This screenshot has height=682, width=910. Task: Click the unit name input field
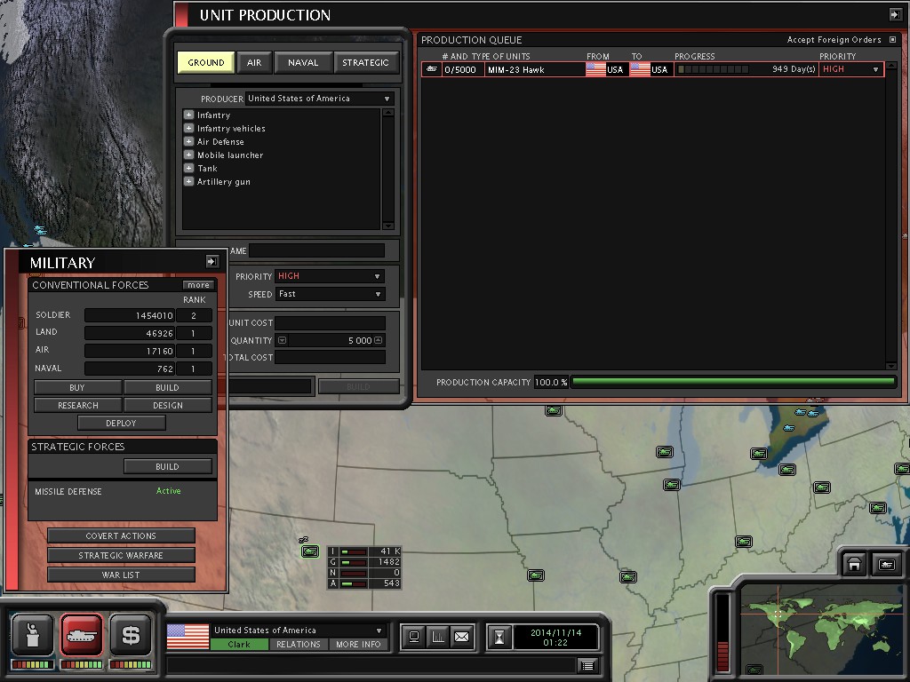click(x=317, y=250)
